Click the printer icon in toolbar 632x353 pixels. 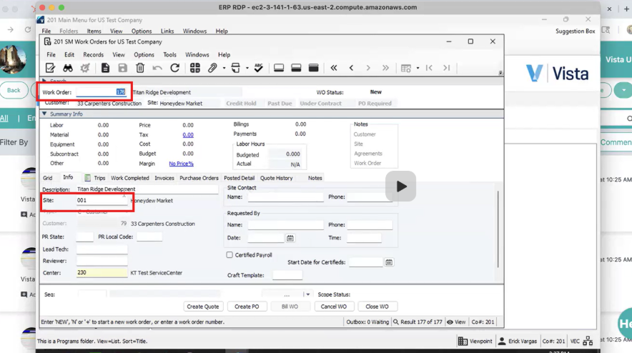coord(236,68)
